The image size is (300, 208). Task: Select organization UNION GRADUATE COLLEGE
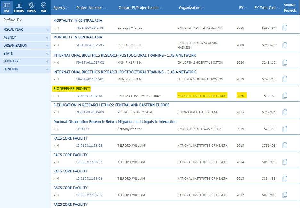(x=198, y=112)
